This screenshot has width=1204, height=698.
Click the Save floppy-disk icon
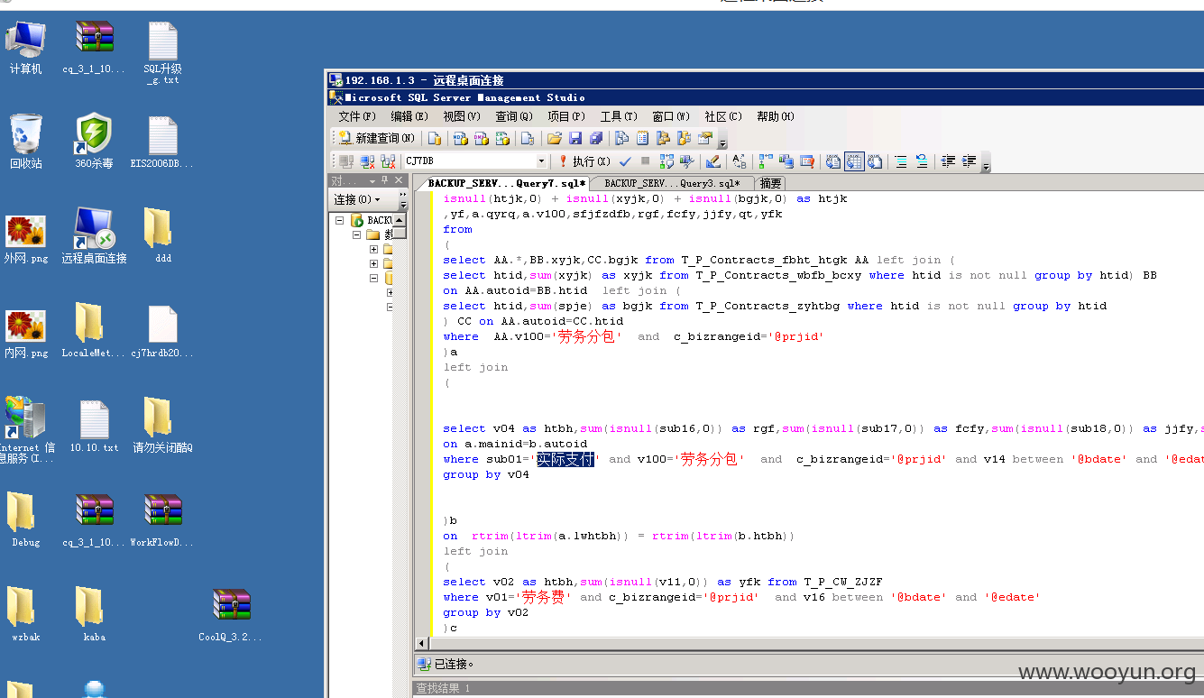575,138
